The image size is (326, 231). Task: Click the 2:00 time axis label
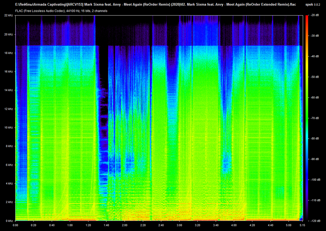pyautogui.click(x=125, y=225)
